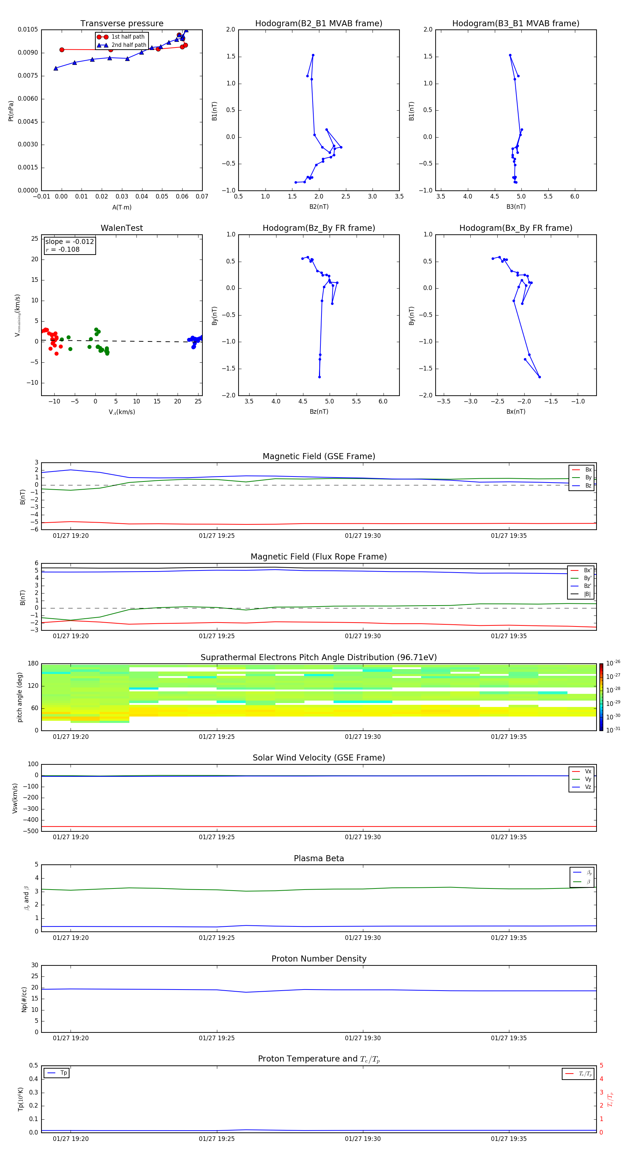Select "By'" in Flux Rope legend
638x1170 pixels.
click(581, 578)
